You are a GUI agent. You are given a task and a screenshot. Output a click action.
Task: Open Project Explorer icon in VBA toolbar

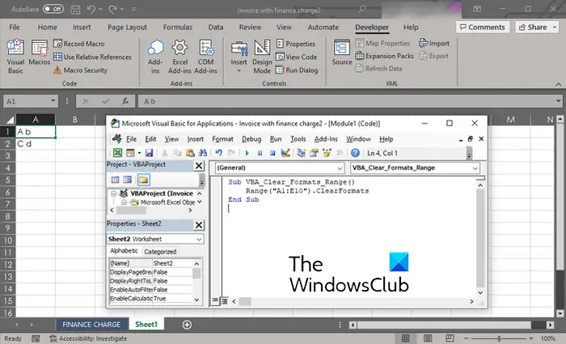301,153
